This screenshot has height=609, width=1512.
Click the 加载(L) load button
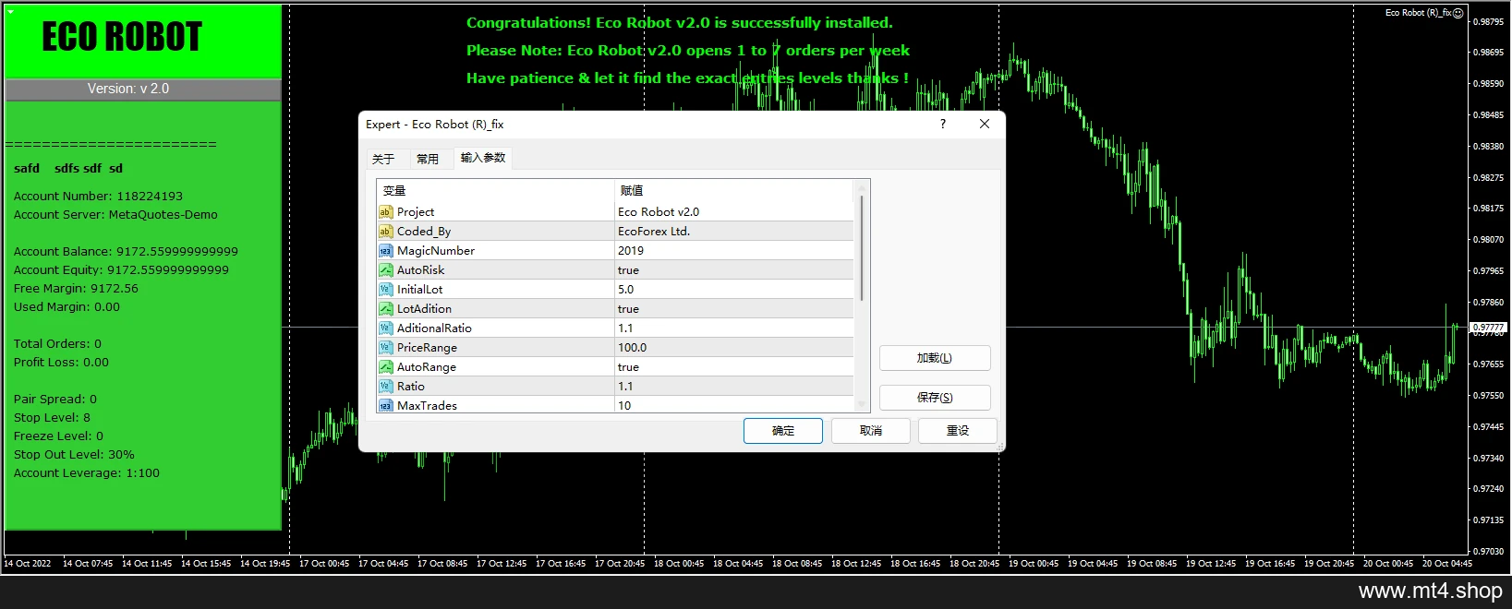[x=935, y=358]
